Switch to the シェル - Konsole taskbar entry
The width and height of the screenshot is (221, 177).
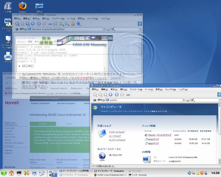(137, 175)
